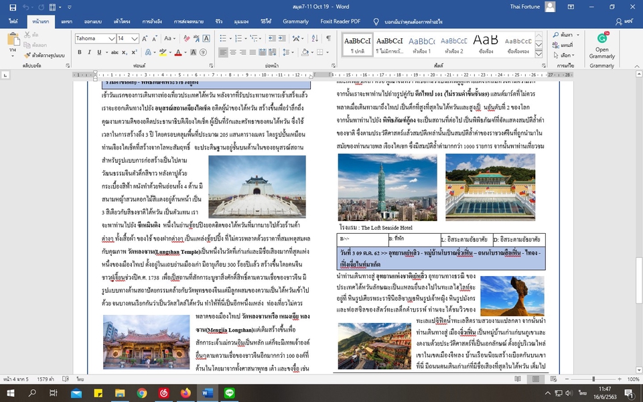Switch to Print Layout view in status bar
Screen dimensions: 643x402
coord(536,379)
